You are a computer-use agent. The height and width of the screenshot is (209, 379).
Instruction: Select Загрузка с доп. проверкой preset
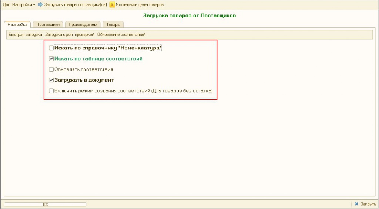click(x=70, y=35)
